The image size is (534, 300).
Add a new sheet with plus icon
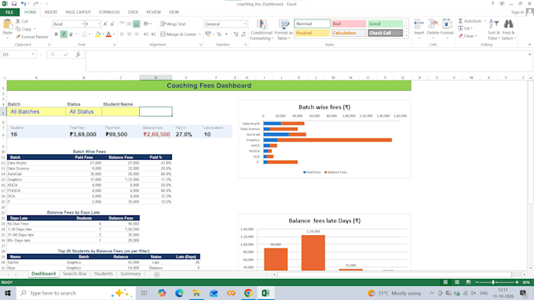(x=156, y=274)
